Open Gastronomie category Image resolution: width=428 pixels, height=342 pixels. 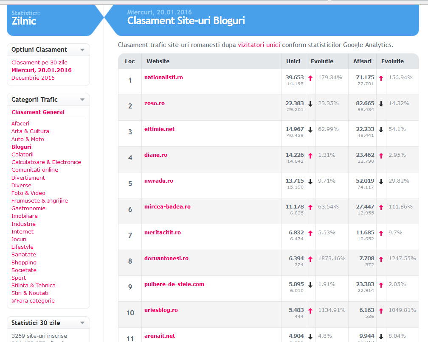28,208
